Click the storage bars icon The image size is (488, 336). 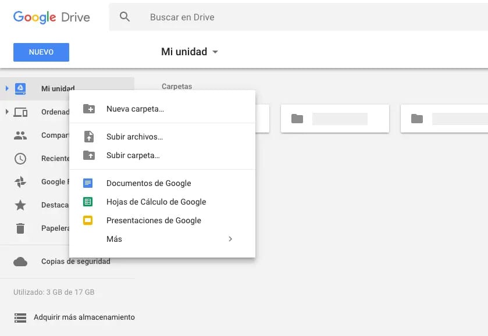pos(20,317)
